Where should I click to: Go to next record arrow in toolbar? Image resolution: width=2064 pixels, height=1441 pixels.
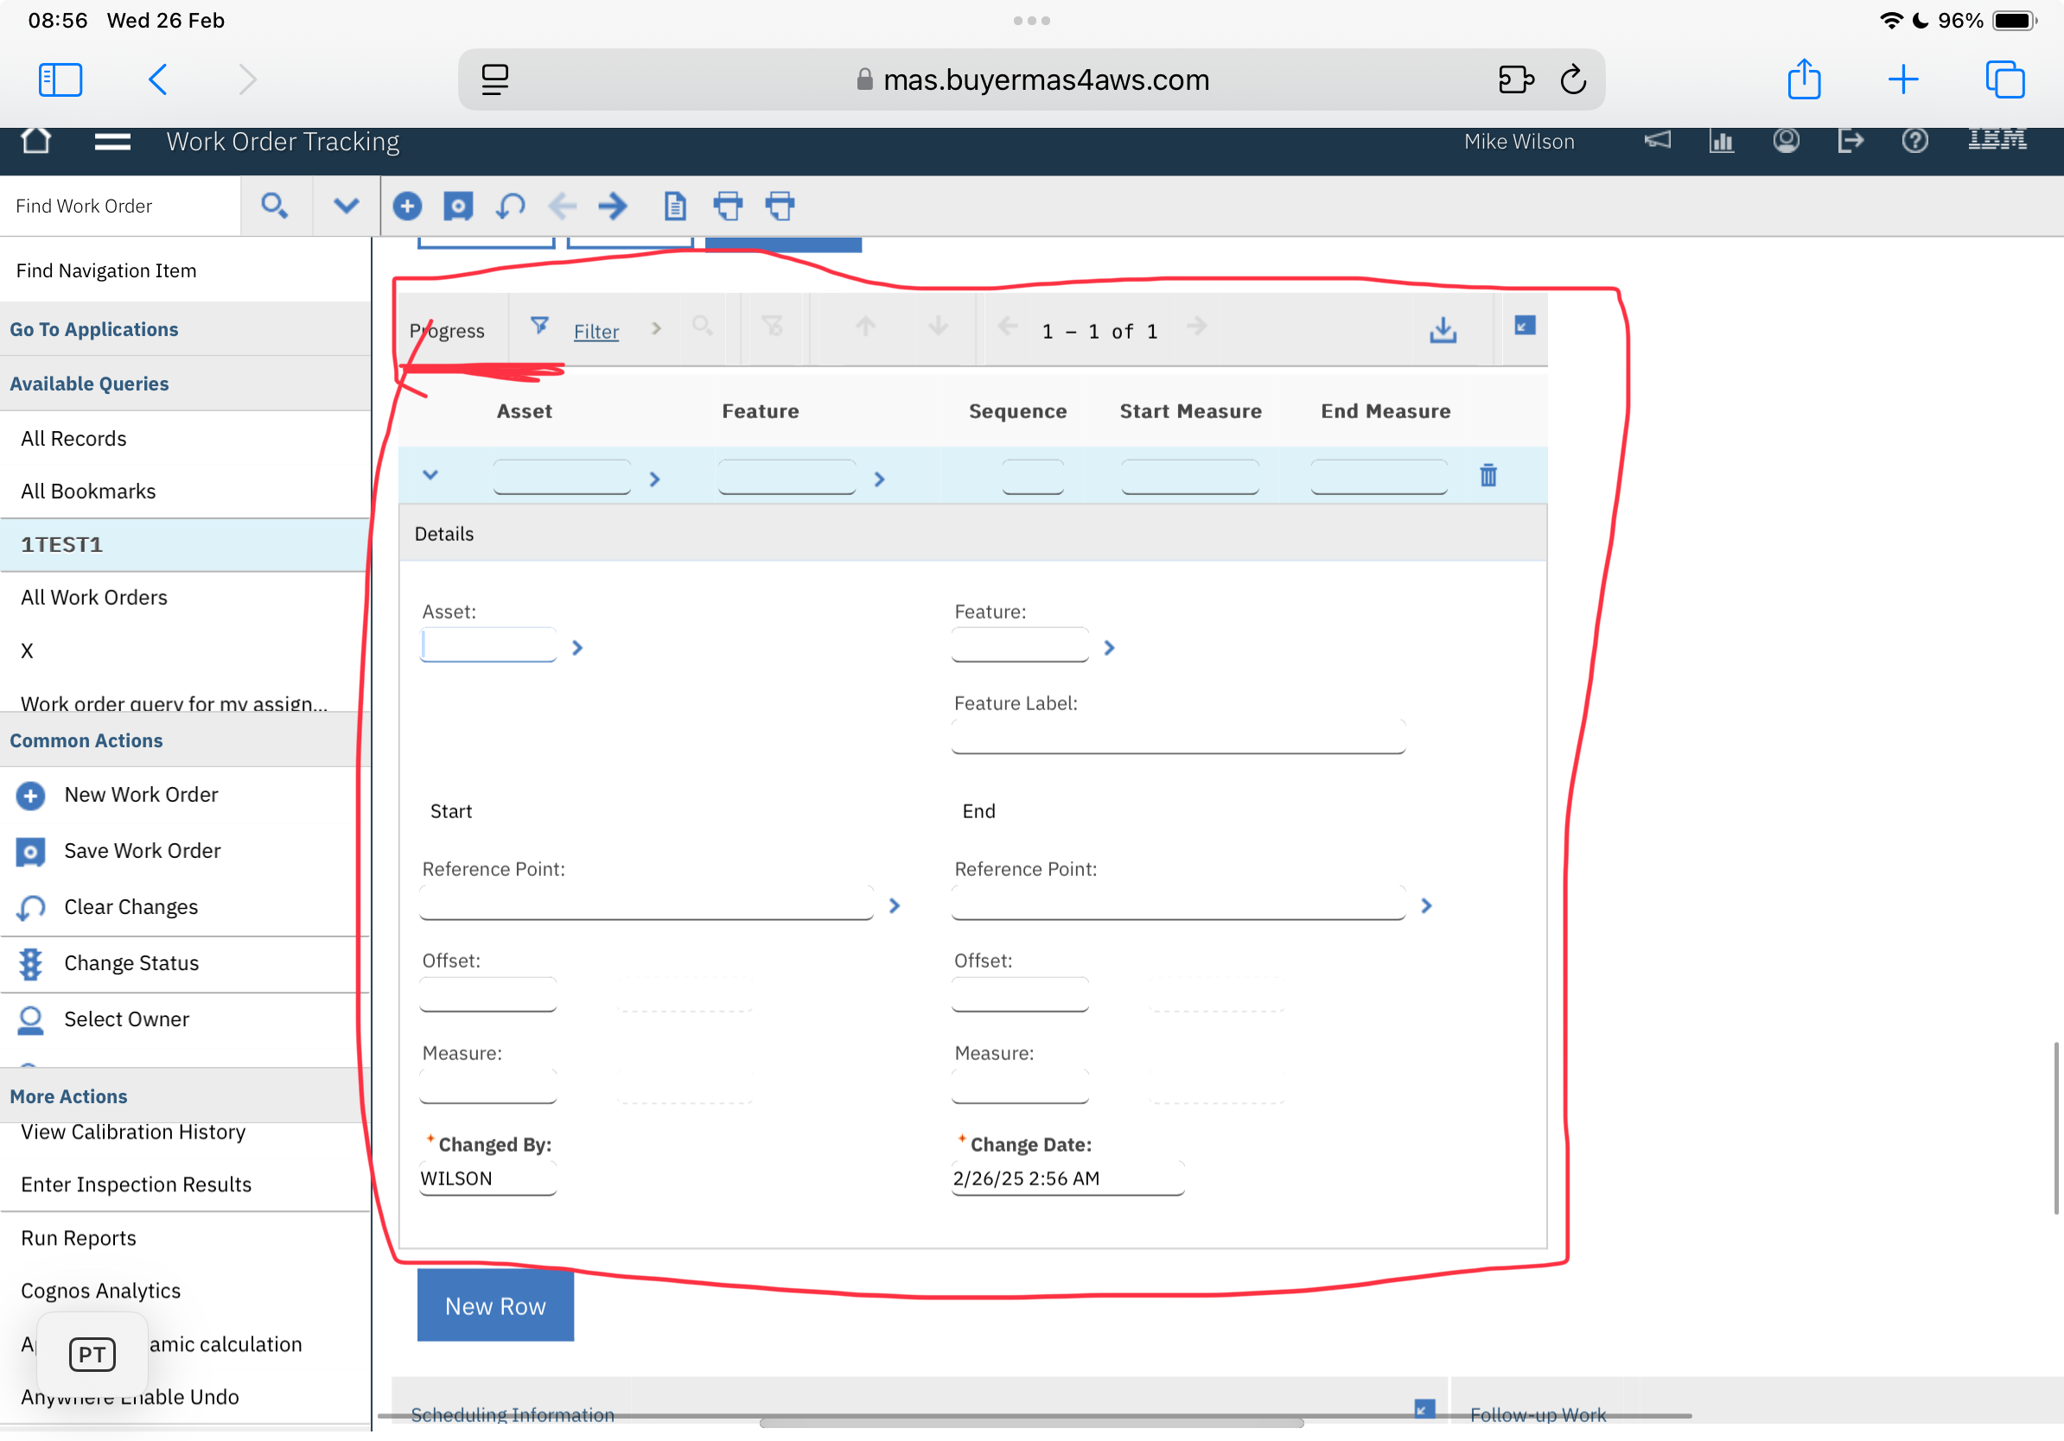pos(613,206)
